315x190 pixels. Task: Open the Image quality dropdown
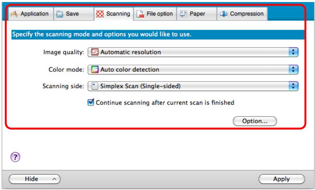point(193,52)
